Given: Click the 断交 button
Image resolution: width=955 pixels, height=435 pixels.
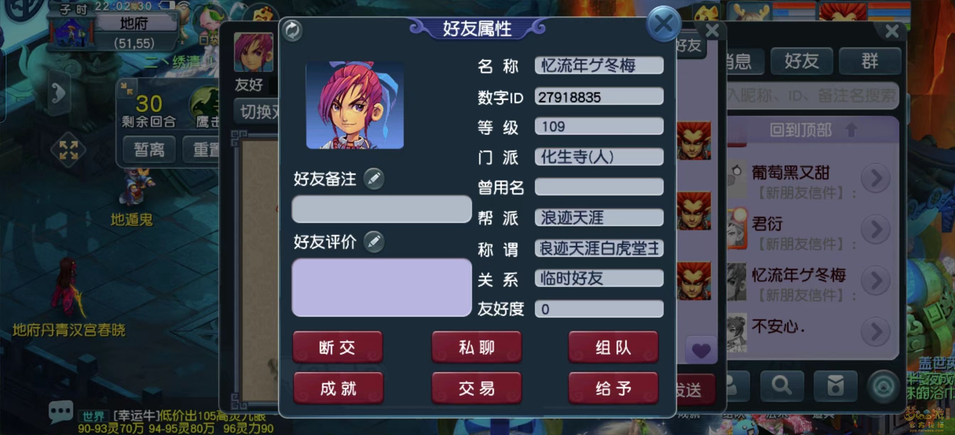Looking at the screenshot, I should pos(338,347).
